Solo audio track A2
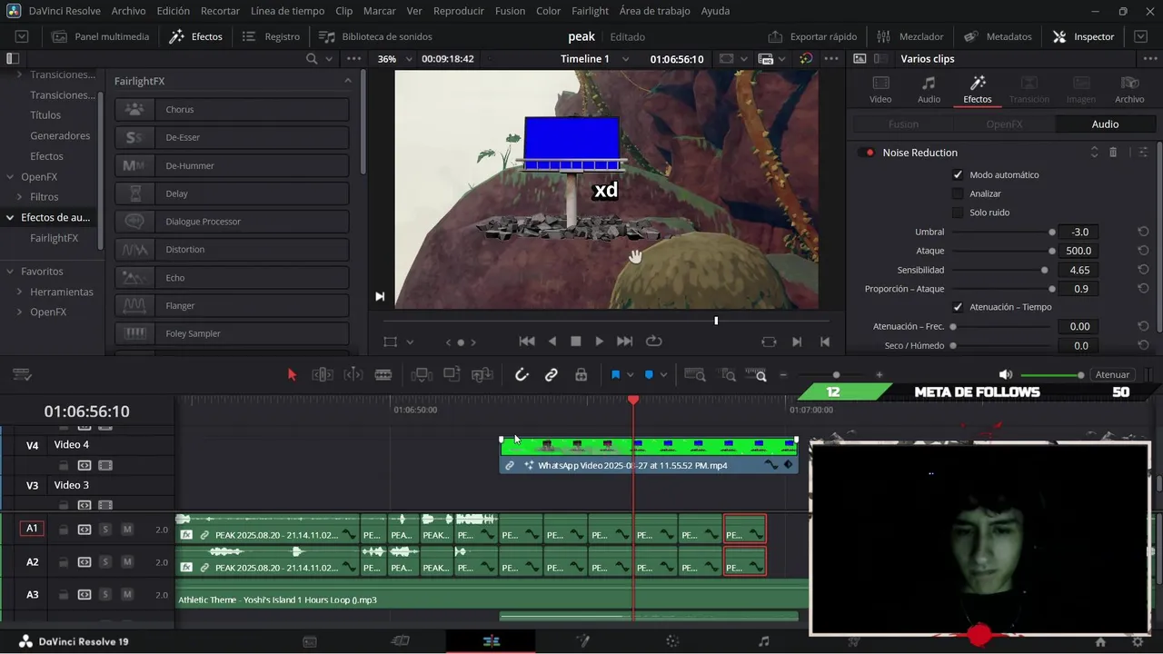The width and height of the screenshot is (1163, 654). point(105,562)
